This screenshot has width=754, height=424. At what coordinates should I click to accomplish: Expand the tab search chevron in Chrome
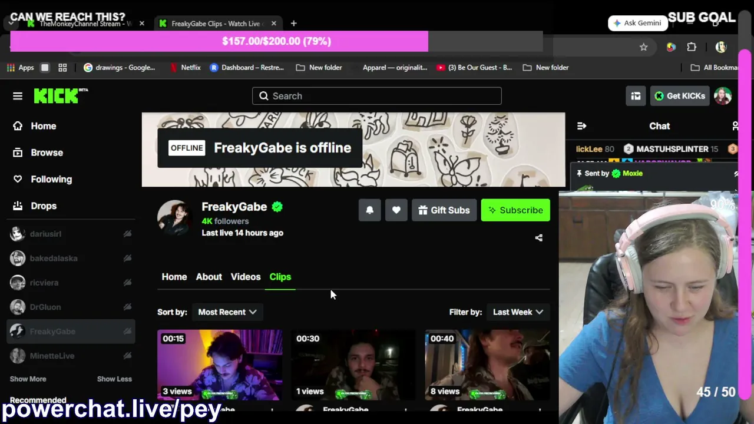pyautogui.click(x=11, y=24)
